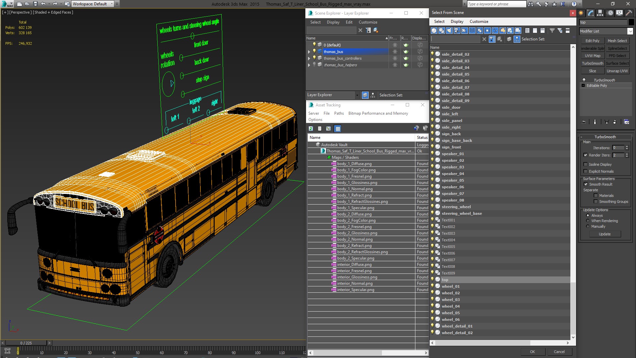Click the Pin Stack icon under modifier stack

(x=584, y=122)
